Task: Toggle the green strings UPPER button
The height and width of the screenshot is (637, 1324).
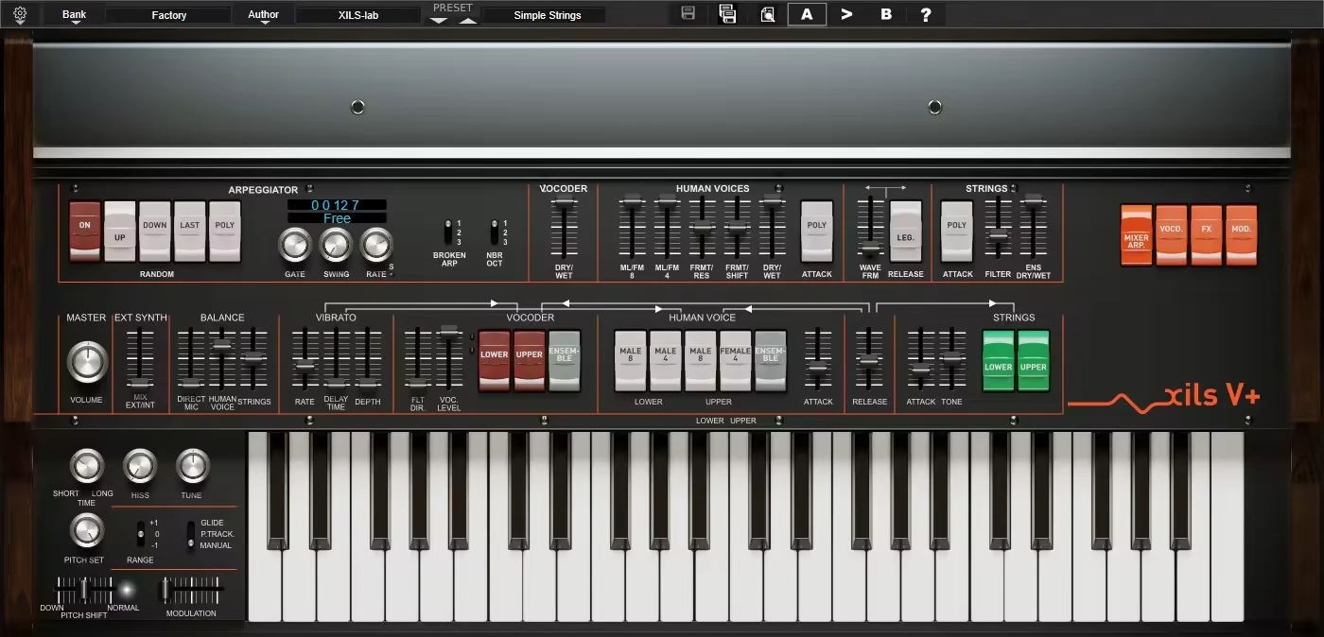Action: coord(1034,360)
